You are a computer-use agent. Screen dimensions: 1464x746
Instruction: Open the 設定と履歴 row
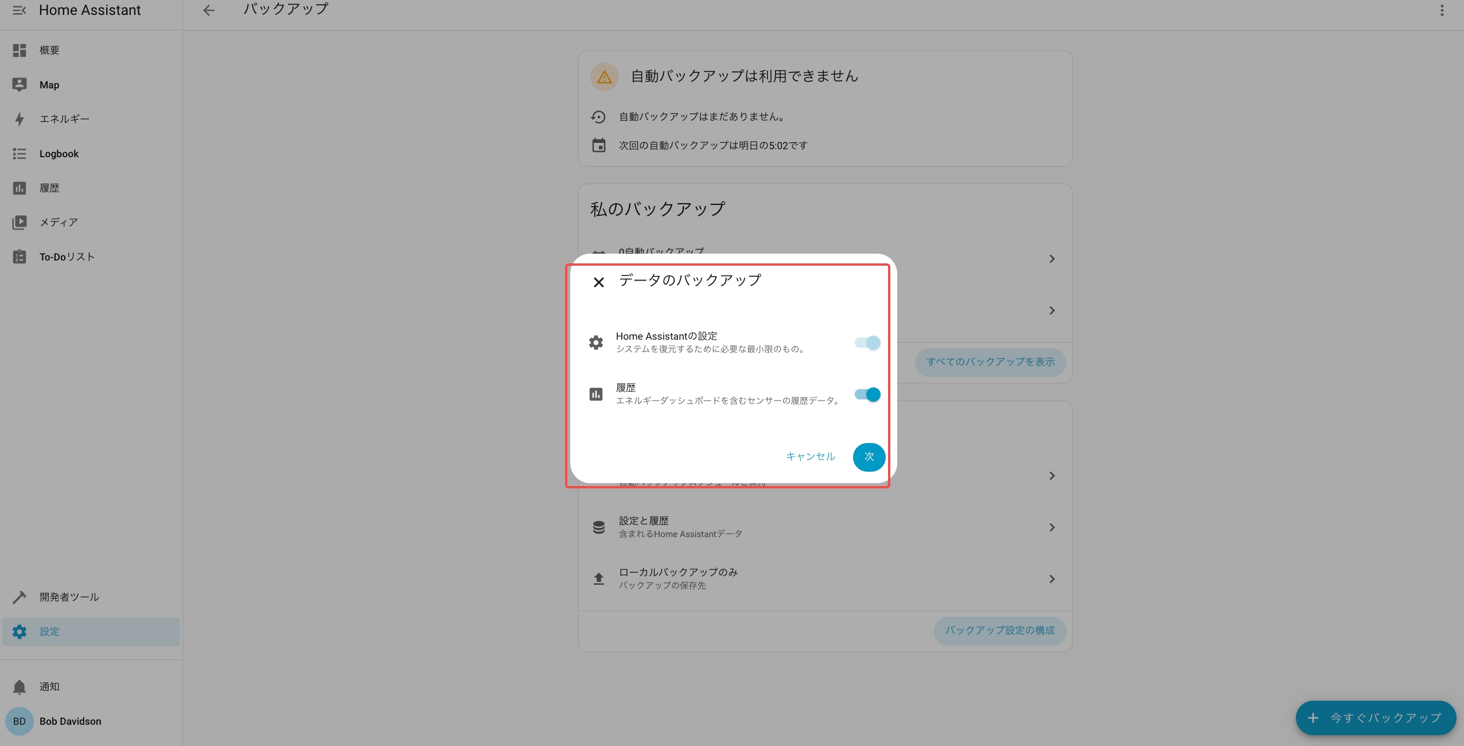(x=825, y=527)
